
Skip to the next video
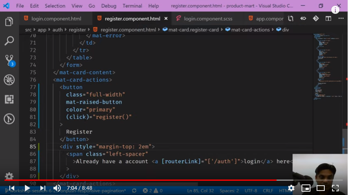[x=42, y=188]
